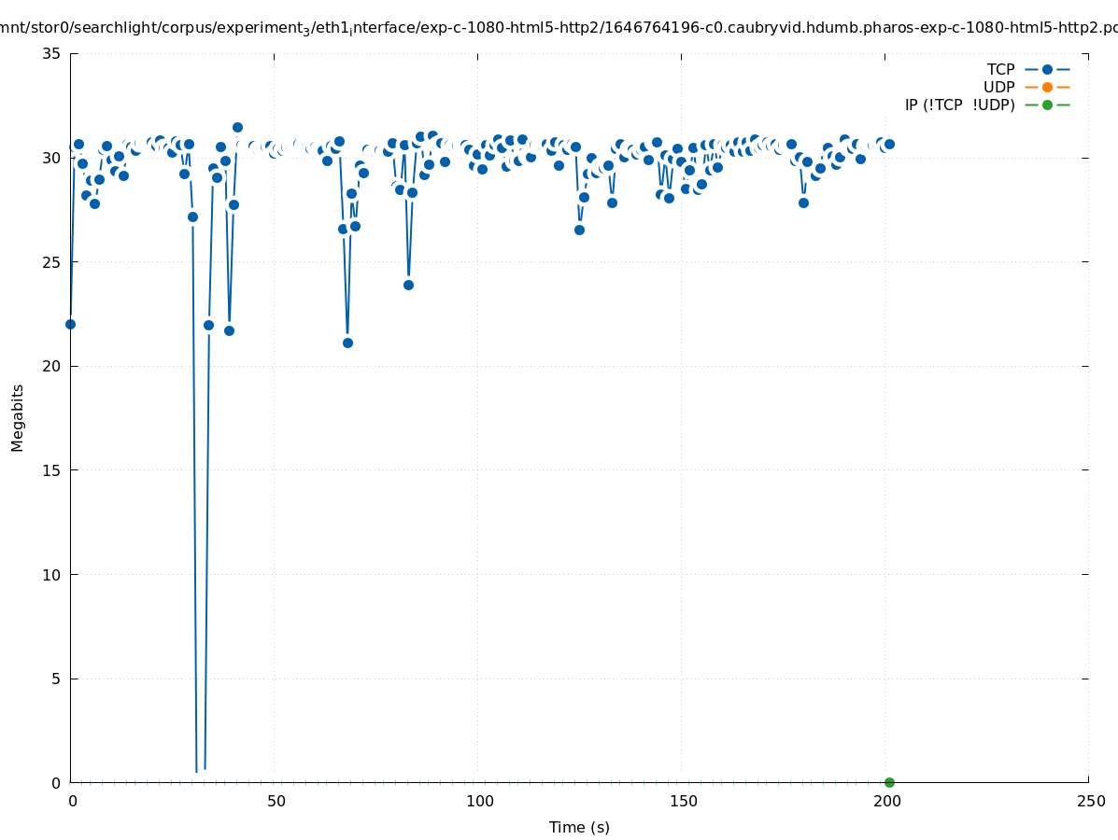
Task: Click the 100 tick label on time axis
Action: coord(479,801)
